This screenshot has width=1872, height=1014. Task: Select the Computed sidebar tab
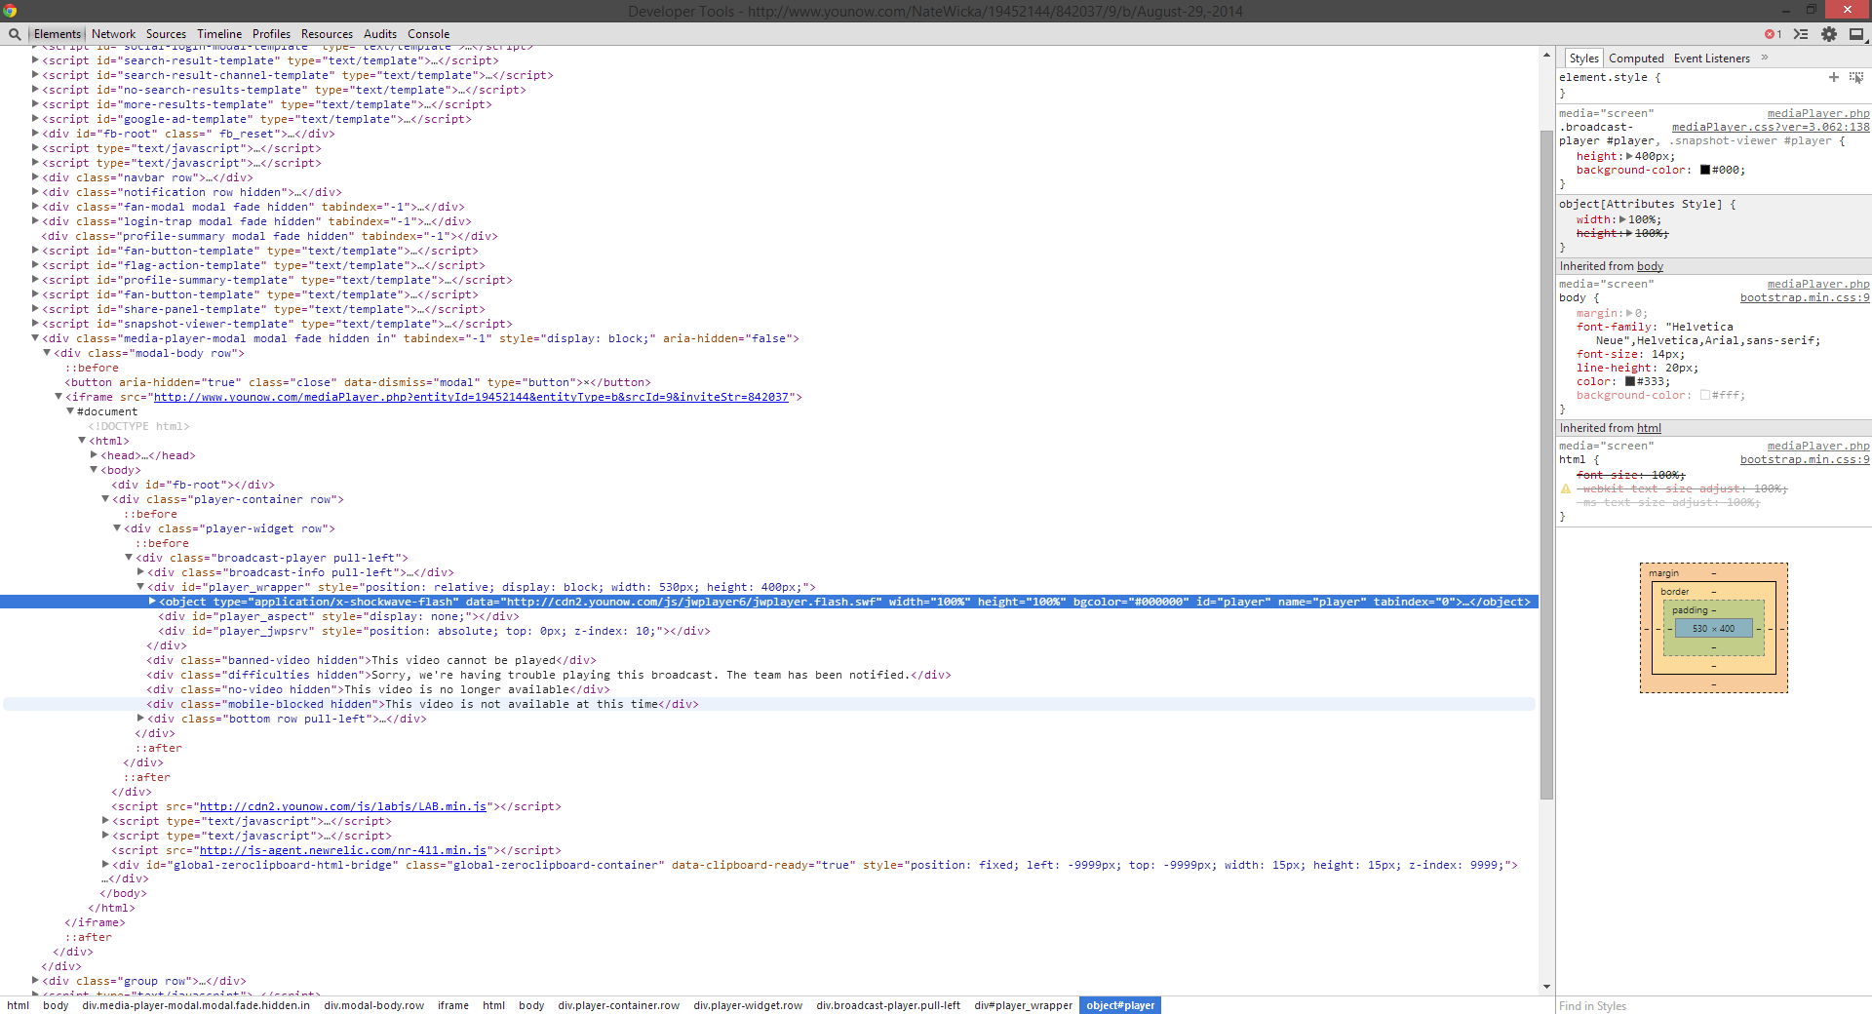pos(1636,58)
